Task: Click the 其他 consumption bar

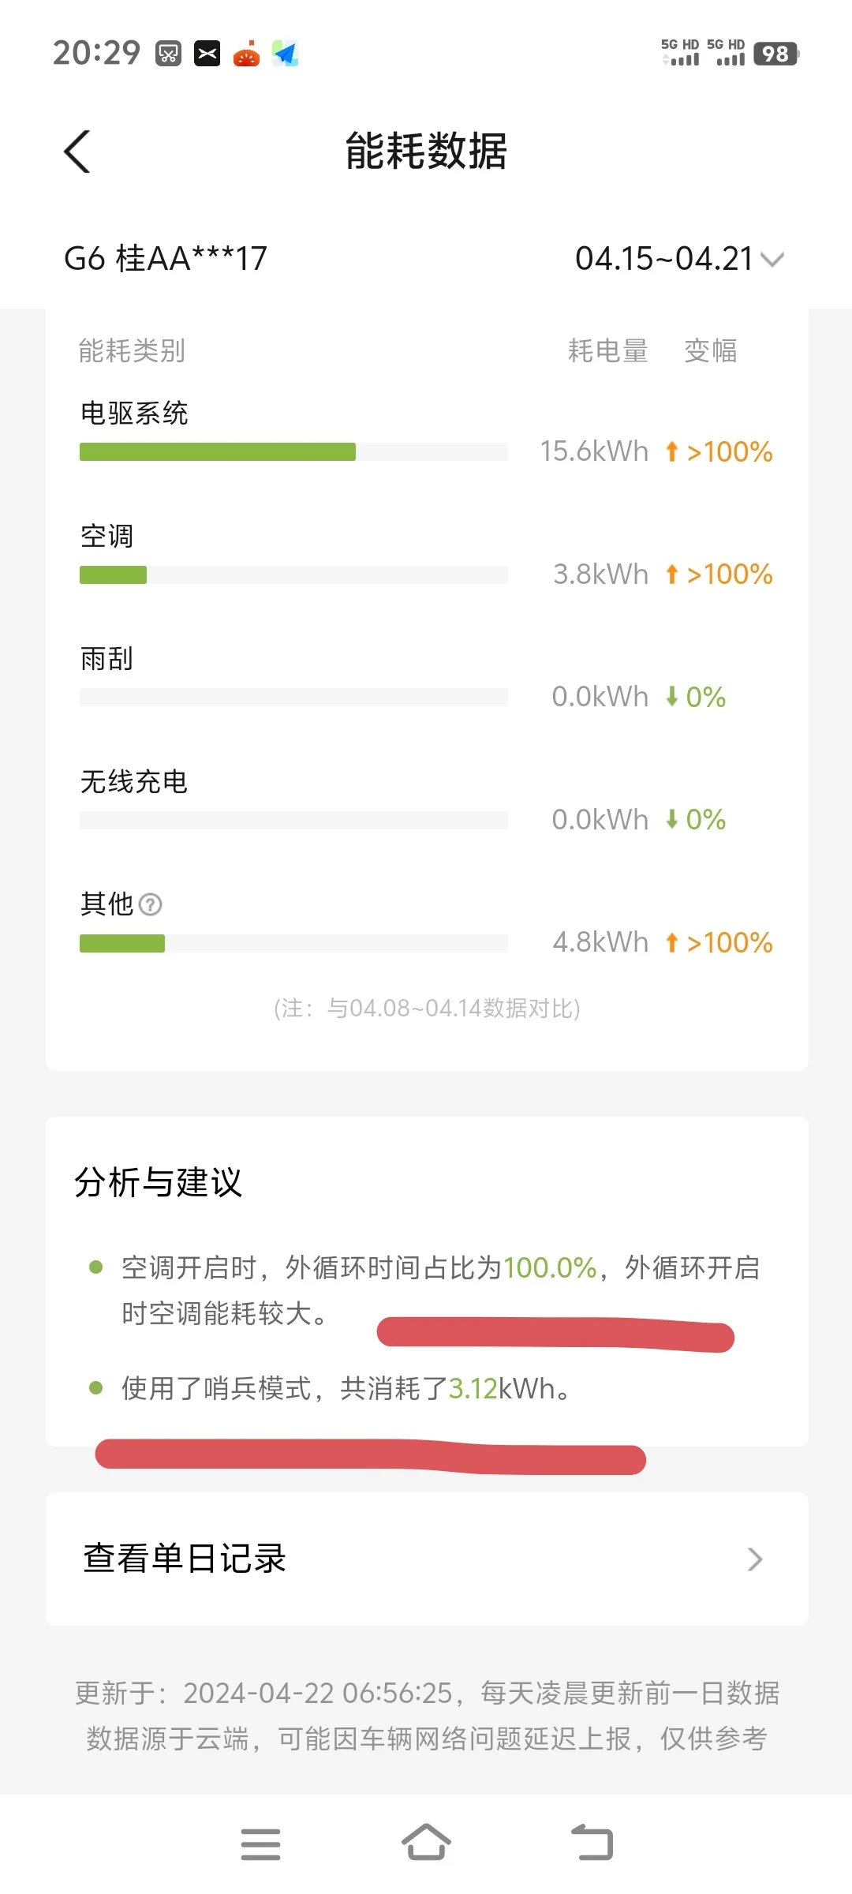Action: 293,943
